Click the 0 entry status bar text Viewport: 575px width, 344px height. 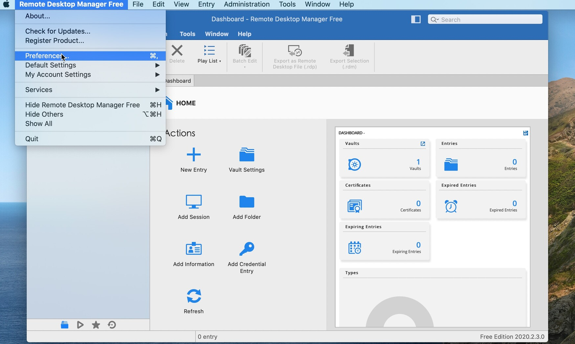[208, 337]
